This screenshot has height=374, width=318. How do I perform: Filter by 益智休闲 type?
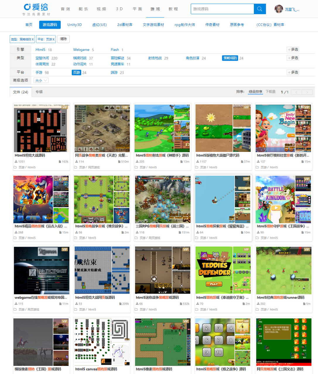point(42,58)
